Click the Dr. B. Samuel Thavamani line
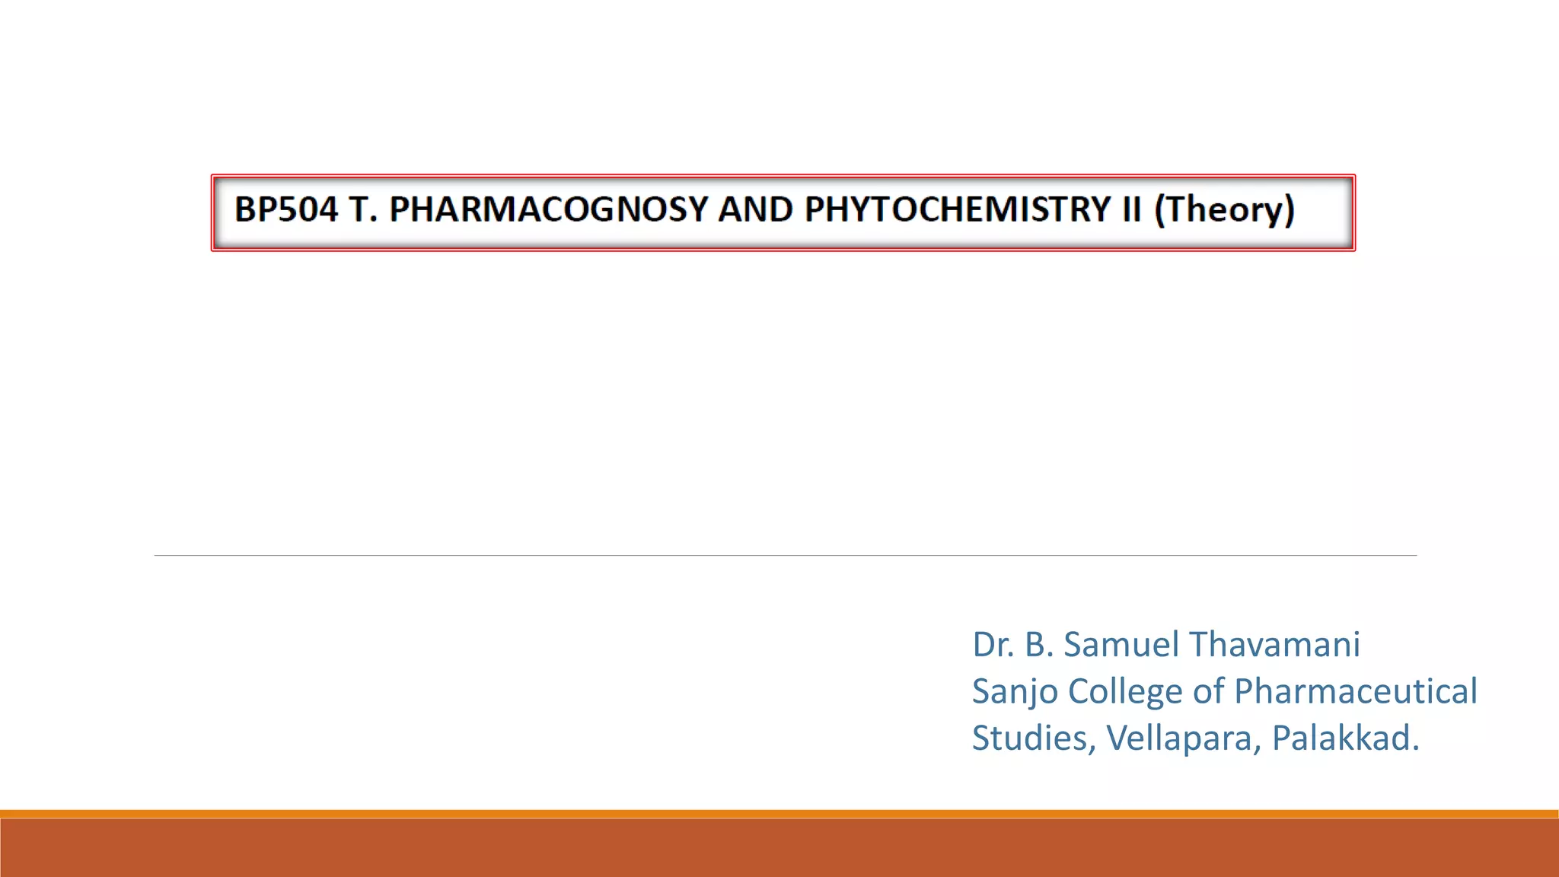The image size is (1559, 877). (x=1166, y=644)
